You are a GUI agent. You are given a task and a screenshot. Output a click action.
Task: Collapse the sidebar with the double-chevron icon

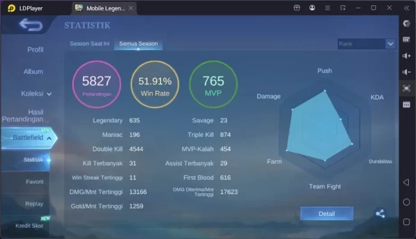pos(407,8)
